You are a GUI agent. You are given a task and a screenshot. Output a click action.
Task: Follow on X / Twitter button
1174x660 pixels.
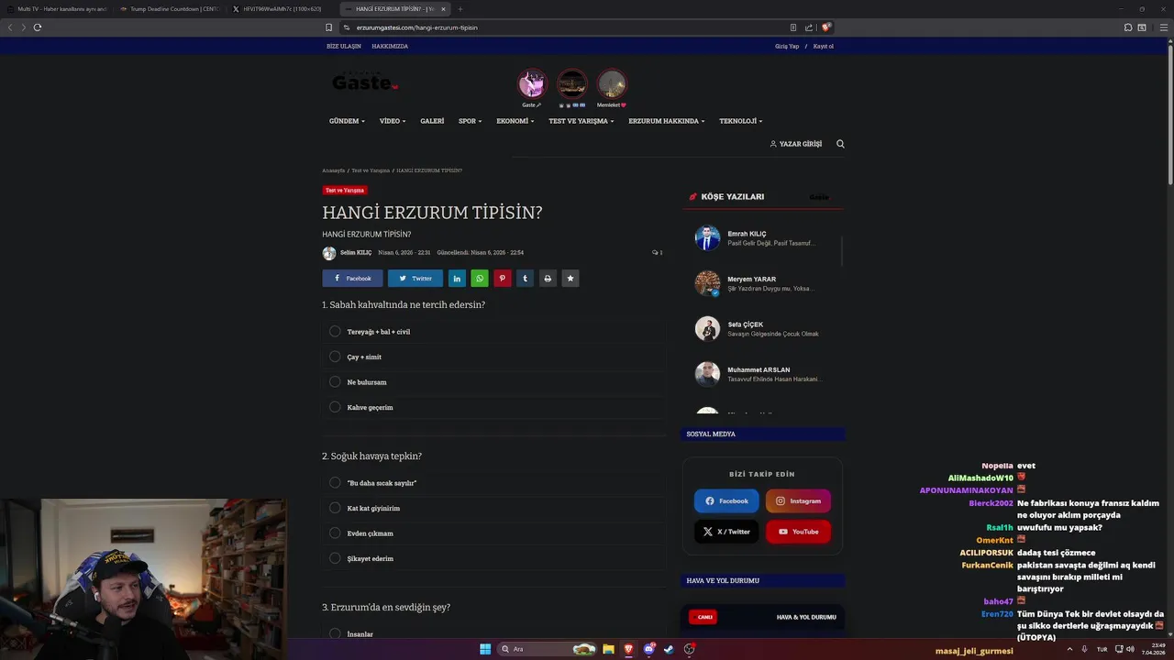pos(726,532)
